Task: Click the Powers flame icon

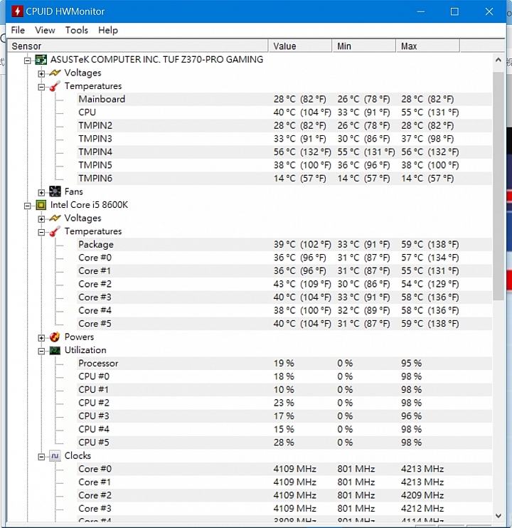Action: coord(55,337)
